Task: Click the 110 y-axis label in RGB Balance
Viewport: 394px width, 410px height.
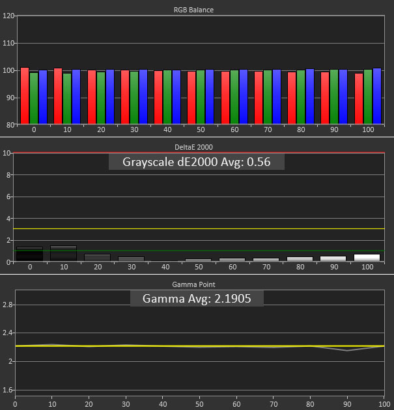Action: click(x=8, y=43)
